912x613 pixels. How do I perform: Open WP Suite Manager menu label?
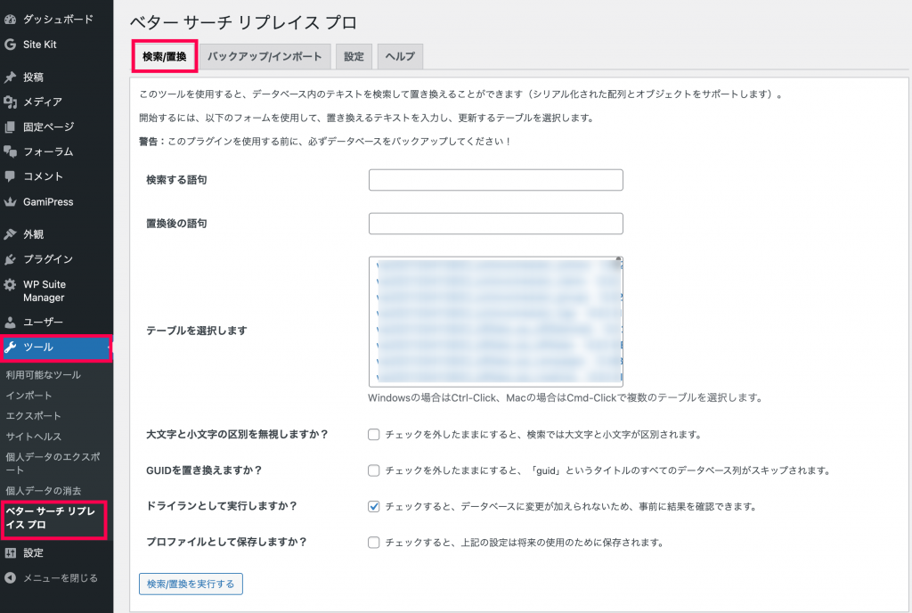coord(45,290)
